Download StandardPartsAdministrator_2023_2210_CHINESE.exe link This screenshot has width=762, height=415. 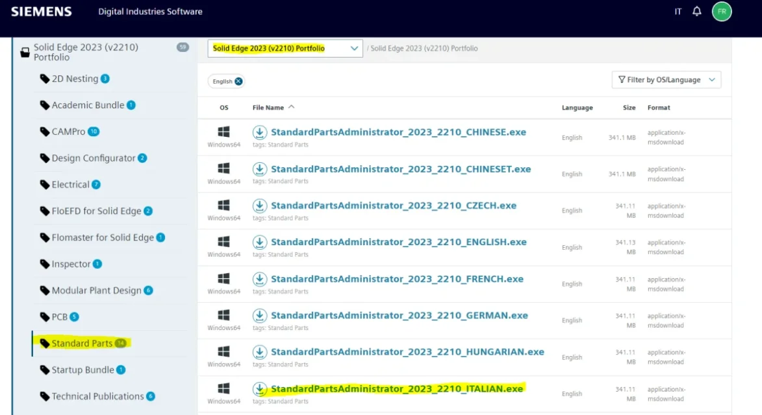[398, 132]
